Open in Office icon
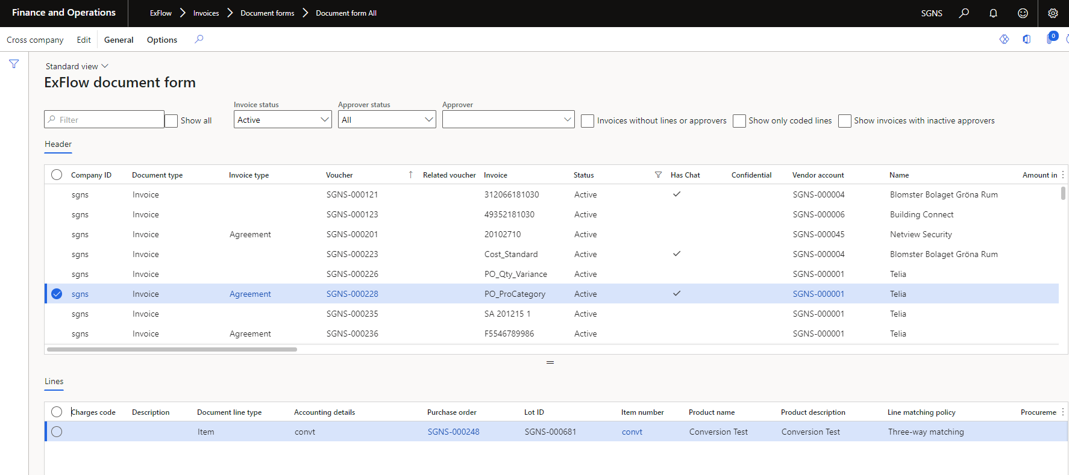This screenshot has width=1069, height=475. [x=1027, y=39]
